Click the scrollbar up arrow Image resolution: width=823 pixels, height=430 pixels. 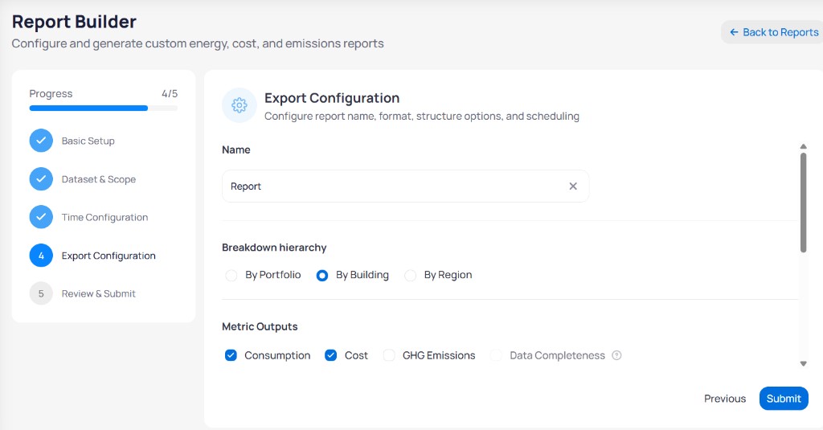coord(803,146)
